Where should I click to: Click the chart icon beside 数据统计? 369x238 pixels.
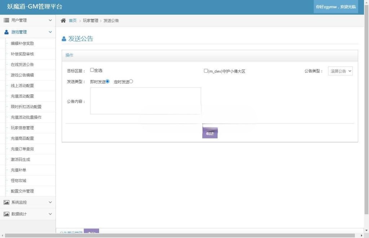click(x=6, y=214)
